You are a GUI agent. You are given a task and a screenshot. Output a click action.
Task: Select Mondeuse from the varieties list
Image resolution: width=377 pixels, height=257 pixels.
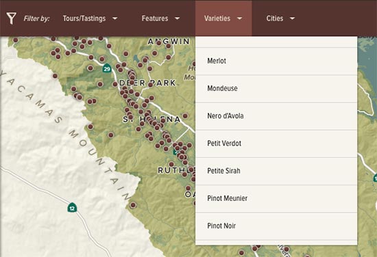(276, 88)
